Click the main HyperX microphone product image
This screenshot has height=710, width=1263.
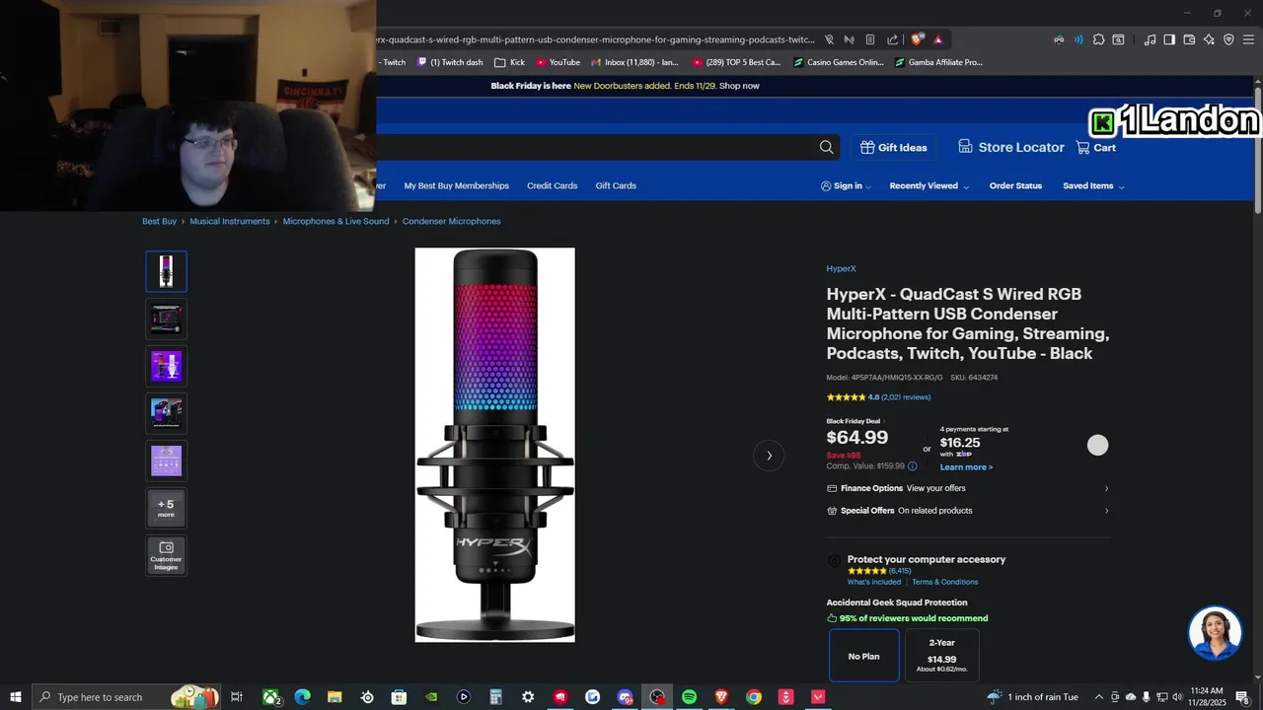(x=494, y=445)
